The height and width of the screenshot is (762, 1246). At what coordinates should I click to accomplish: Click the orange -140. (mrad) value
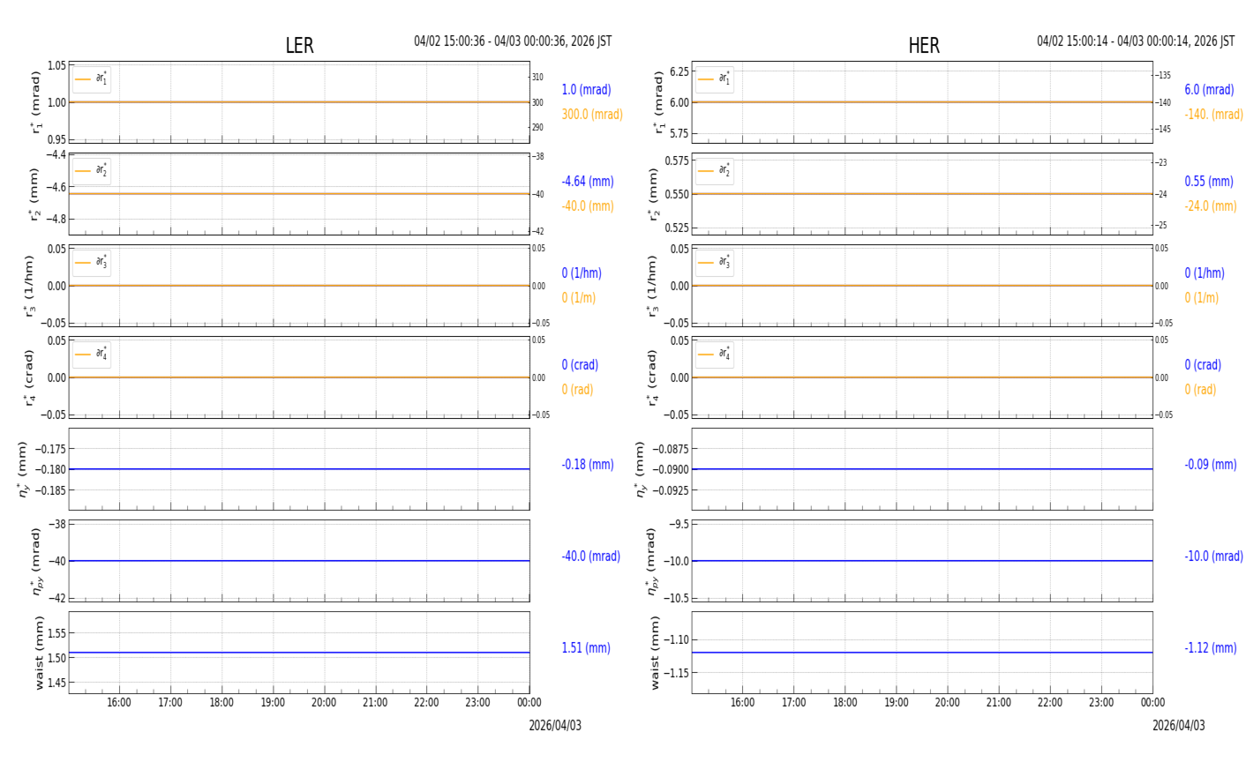coord(1214,115)
